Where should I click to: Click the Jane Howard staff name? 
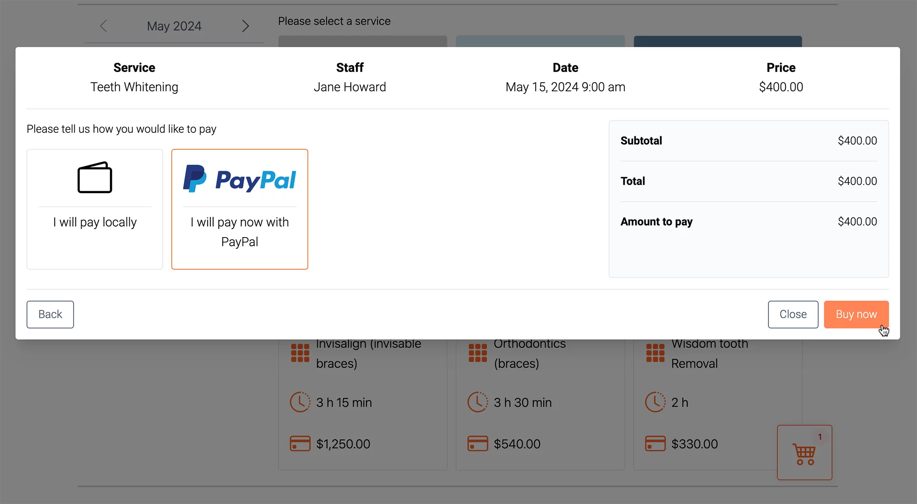350,87
